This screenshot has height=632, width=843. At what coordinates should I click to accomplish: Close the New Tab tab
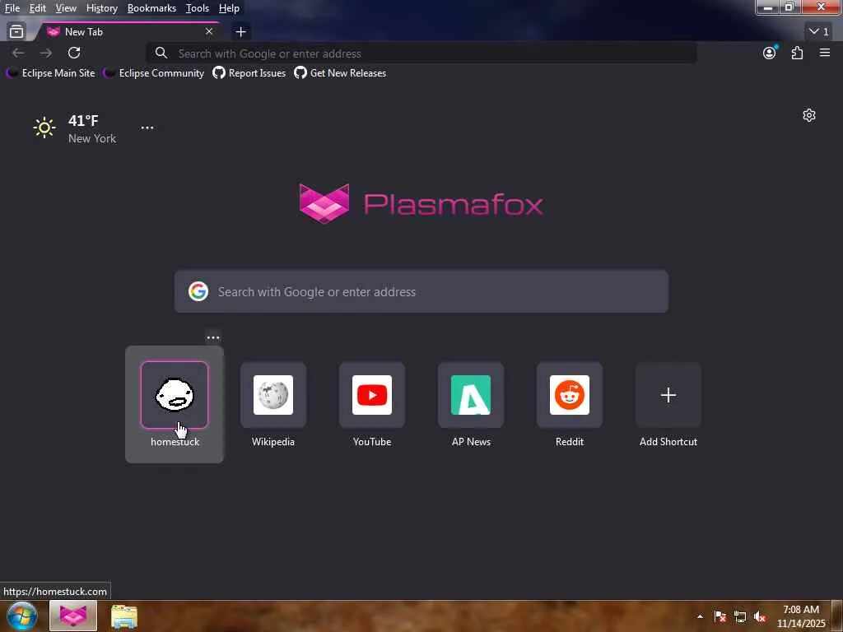tap(209, 32)
